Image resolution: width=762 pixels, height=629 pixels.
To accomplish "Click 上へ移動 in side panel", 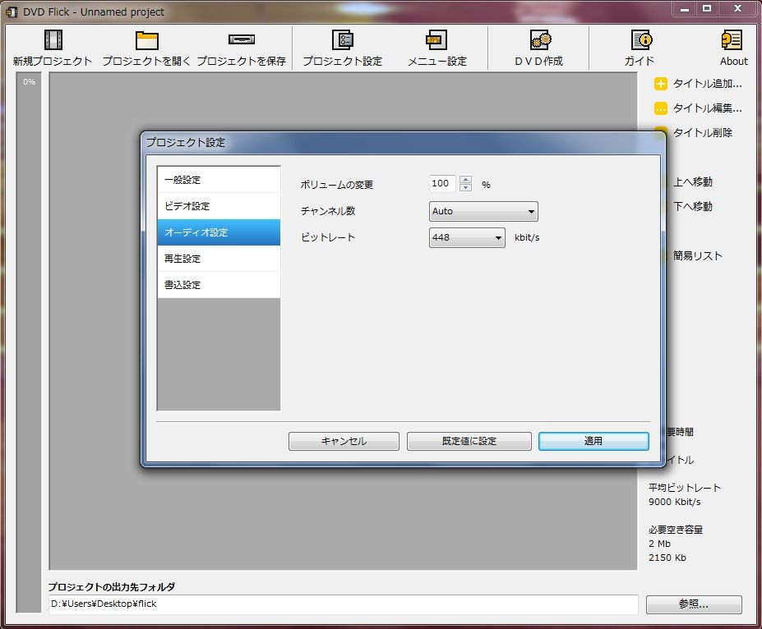I will (692, 182).
